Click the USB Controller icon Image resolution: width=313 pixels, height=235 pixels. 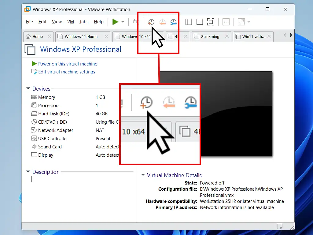pos(34,138)
